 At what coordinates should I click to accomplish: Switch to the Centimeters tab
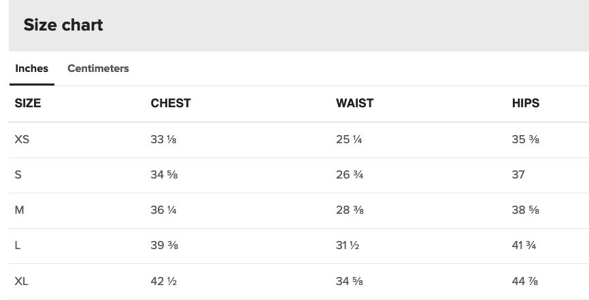(x=98, y=69)
